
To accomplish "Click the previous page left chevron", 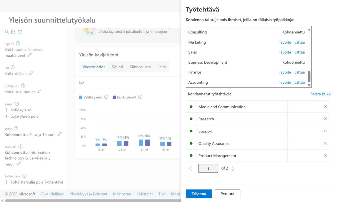I will point(190,168).
